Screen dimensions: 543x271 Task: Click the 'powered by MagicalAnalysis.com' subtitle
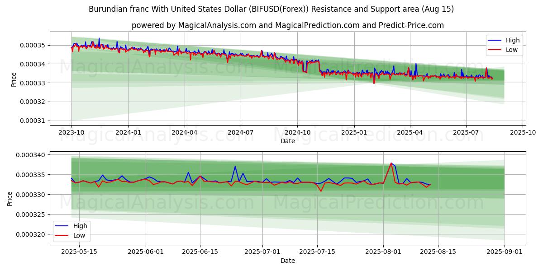pos(288,25)
